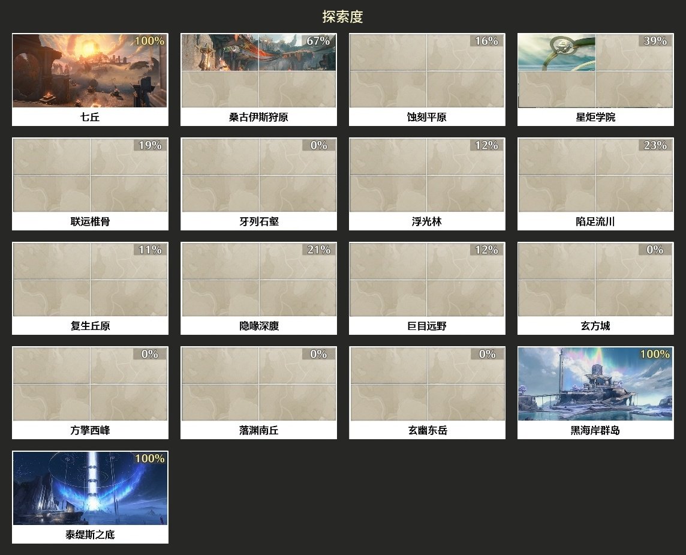Click the 牙列石壑 name label
686x555 pixels.
click(258, 221)
